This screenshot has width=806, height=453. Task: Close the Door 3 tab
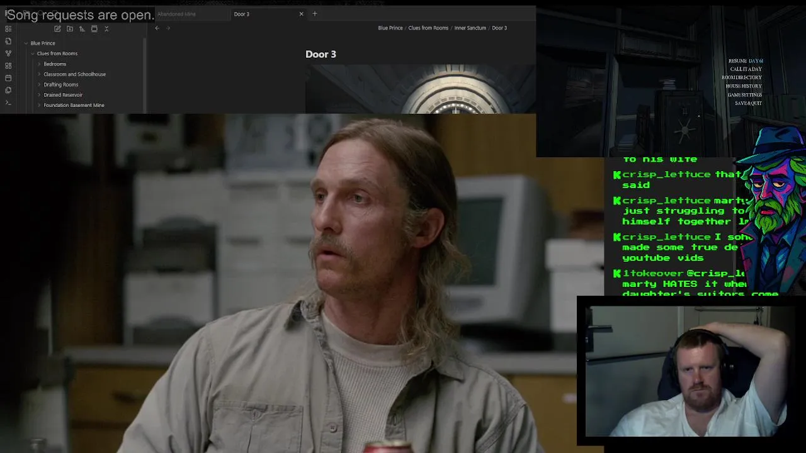[x=301, y=14]
